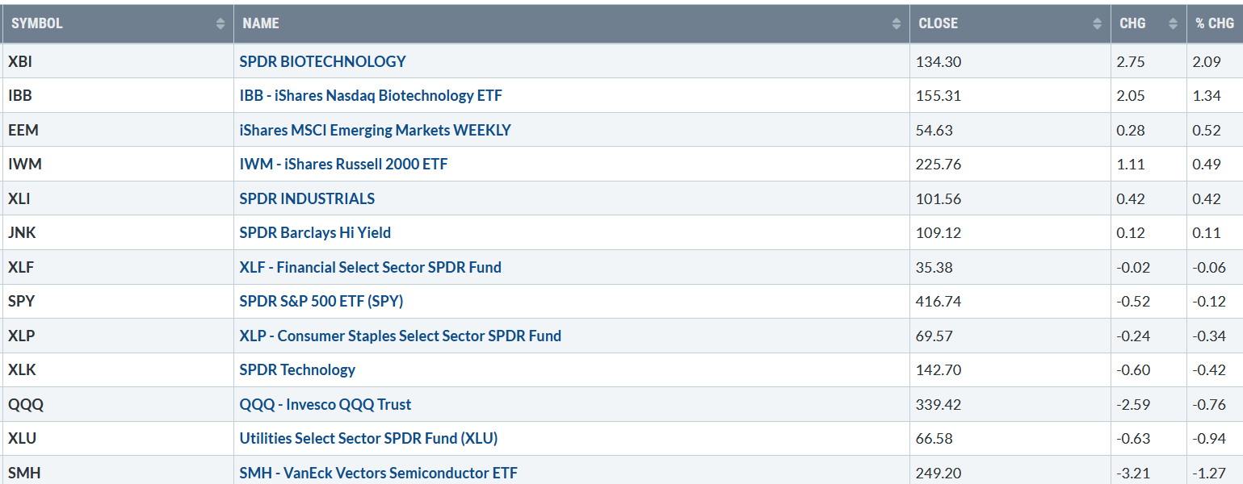Open SPDR Barclays Hi Yield link
Viewport: 1243px width, 484px height.
[x=315, y=232]
